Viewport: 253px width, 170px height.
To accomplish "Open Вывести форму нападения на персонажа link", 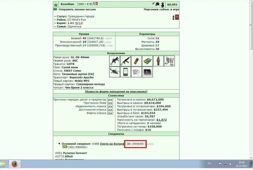I will coord(116,91).
